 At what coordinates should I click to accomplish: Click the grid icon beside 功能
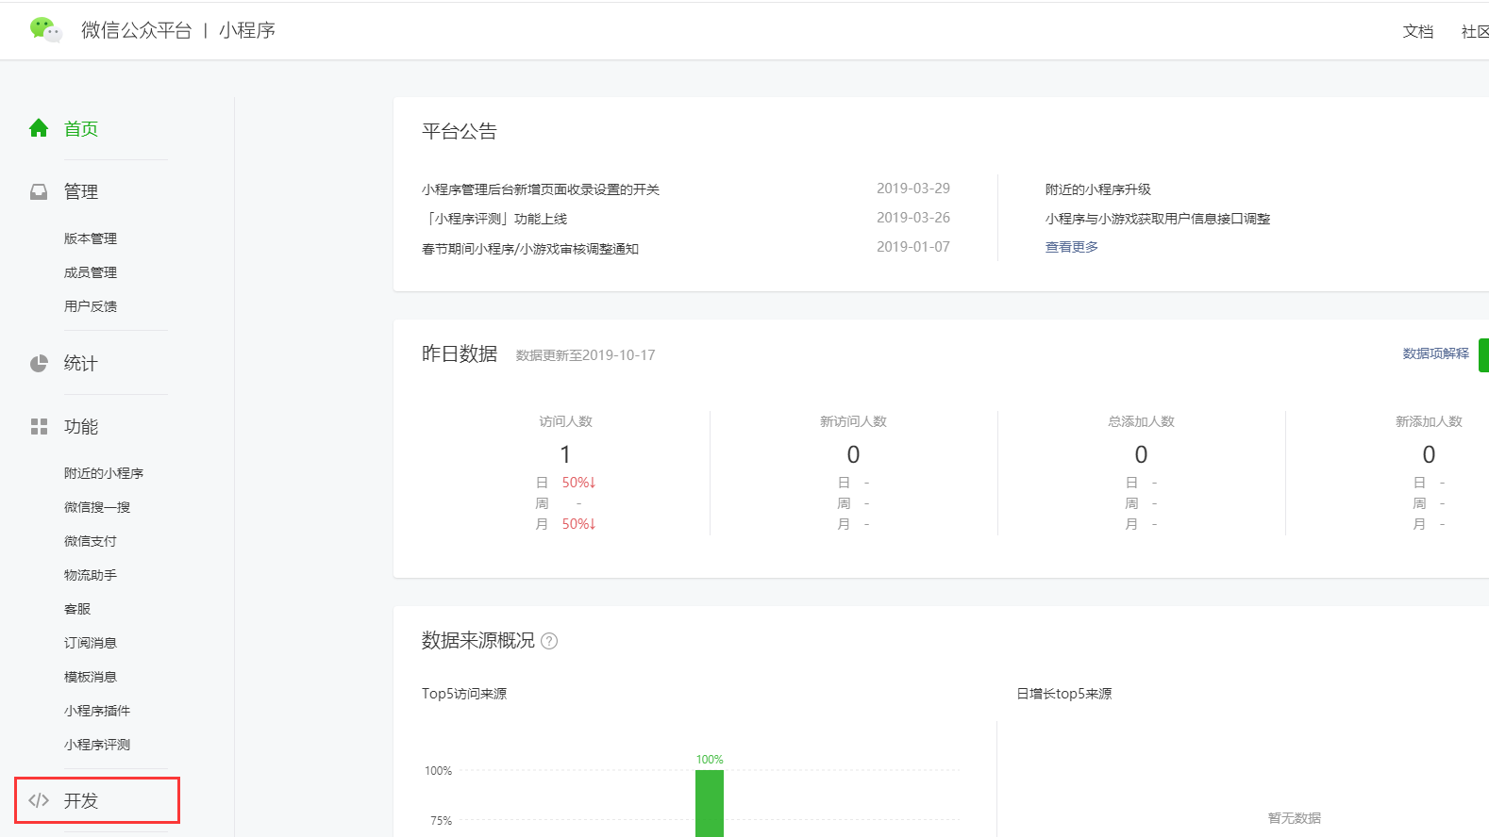click(39, 427)
